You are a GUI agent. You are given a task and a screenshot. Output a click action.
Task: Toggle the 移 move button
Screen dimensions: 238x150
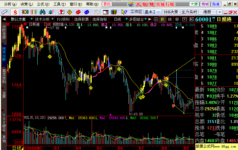click(177, 19)
